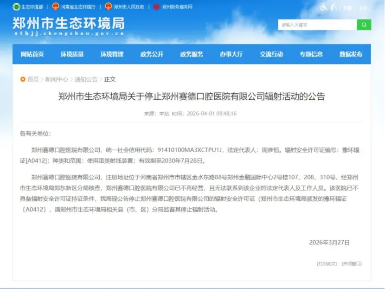
Task: Click the timestamp 2026-04-01 09:48:16
Action: (212, 114)
